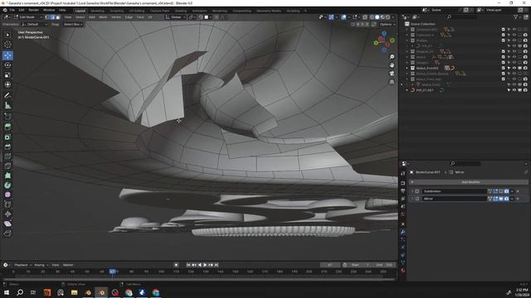
Task: Open the Windows Start menu
Action: (7, 292)
